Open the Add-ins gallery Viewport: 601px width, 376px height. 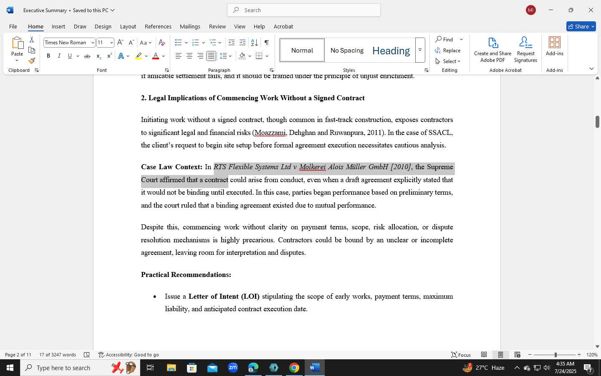pos(555,46)
